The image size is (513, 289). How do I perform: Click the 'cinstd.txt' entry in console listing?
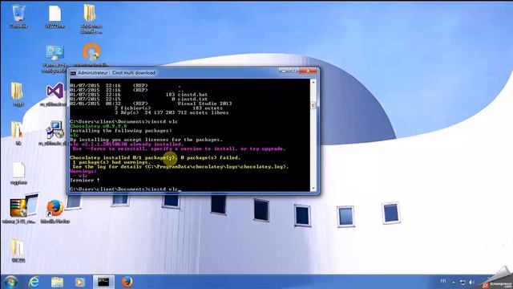click(x=192, y=99)
